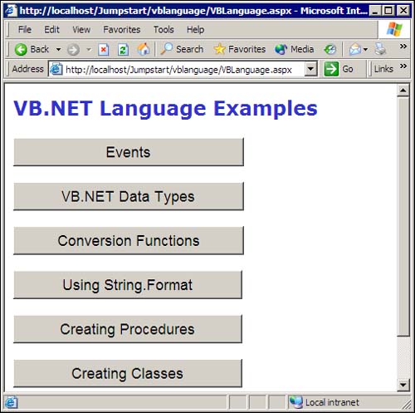Image resolution: width=415 pixels, height=413 pixels.
Task: Click the IE icon in the title bar
Action: coord(11,11)
